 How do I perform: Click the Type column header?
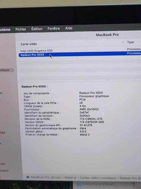(x=131, y=42)
